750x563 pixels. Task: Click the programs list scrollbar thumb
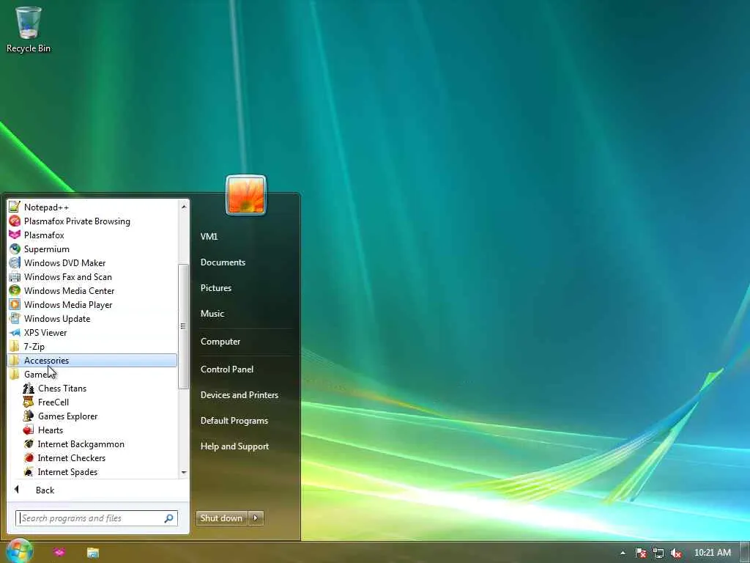pyautogui.click(x=182, y=326)
